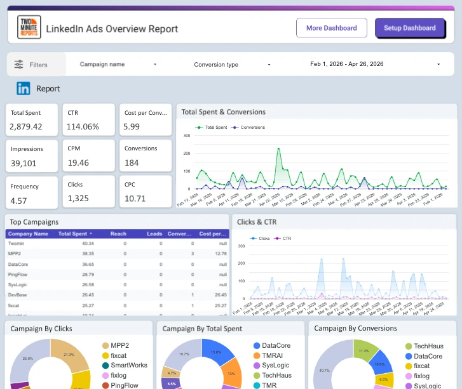Click the Two Minute Reports logo
This screenshot has width=462, height=389.
tap(29, 27)
